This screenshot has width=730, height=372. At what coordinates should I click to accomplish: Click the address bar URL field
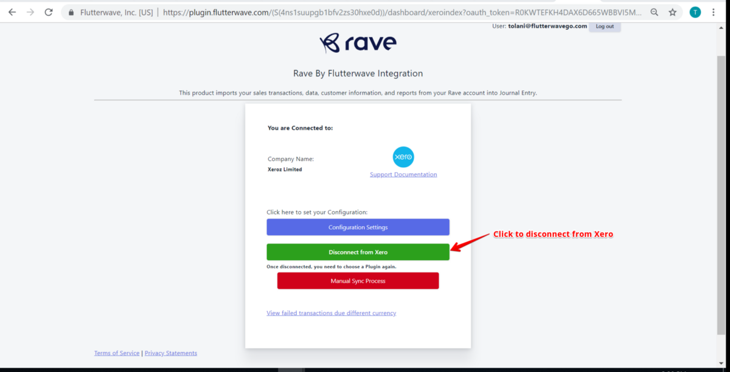click(401, 12)
